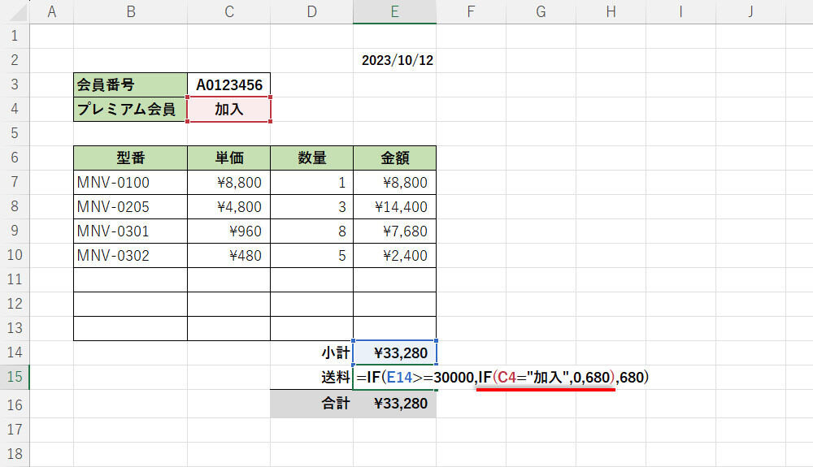Click the 送料 label
813x467 pixels.
pyautogui.click(x=336, y=377)
